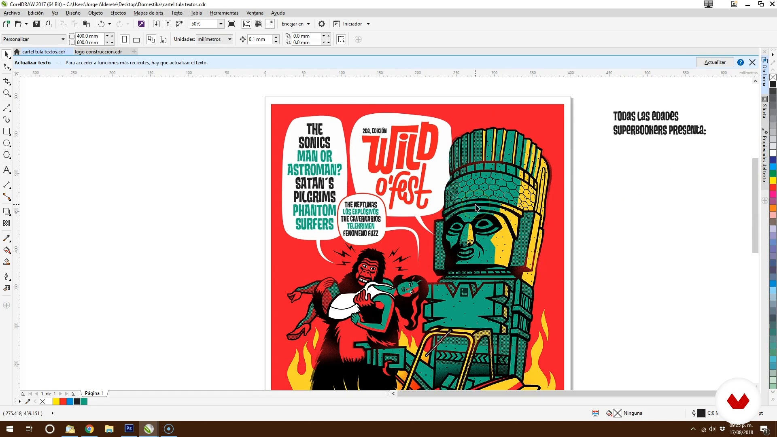Click the Export icon

(x=168, y=24)
